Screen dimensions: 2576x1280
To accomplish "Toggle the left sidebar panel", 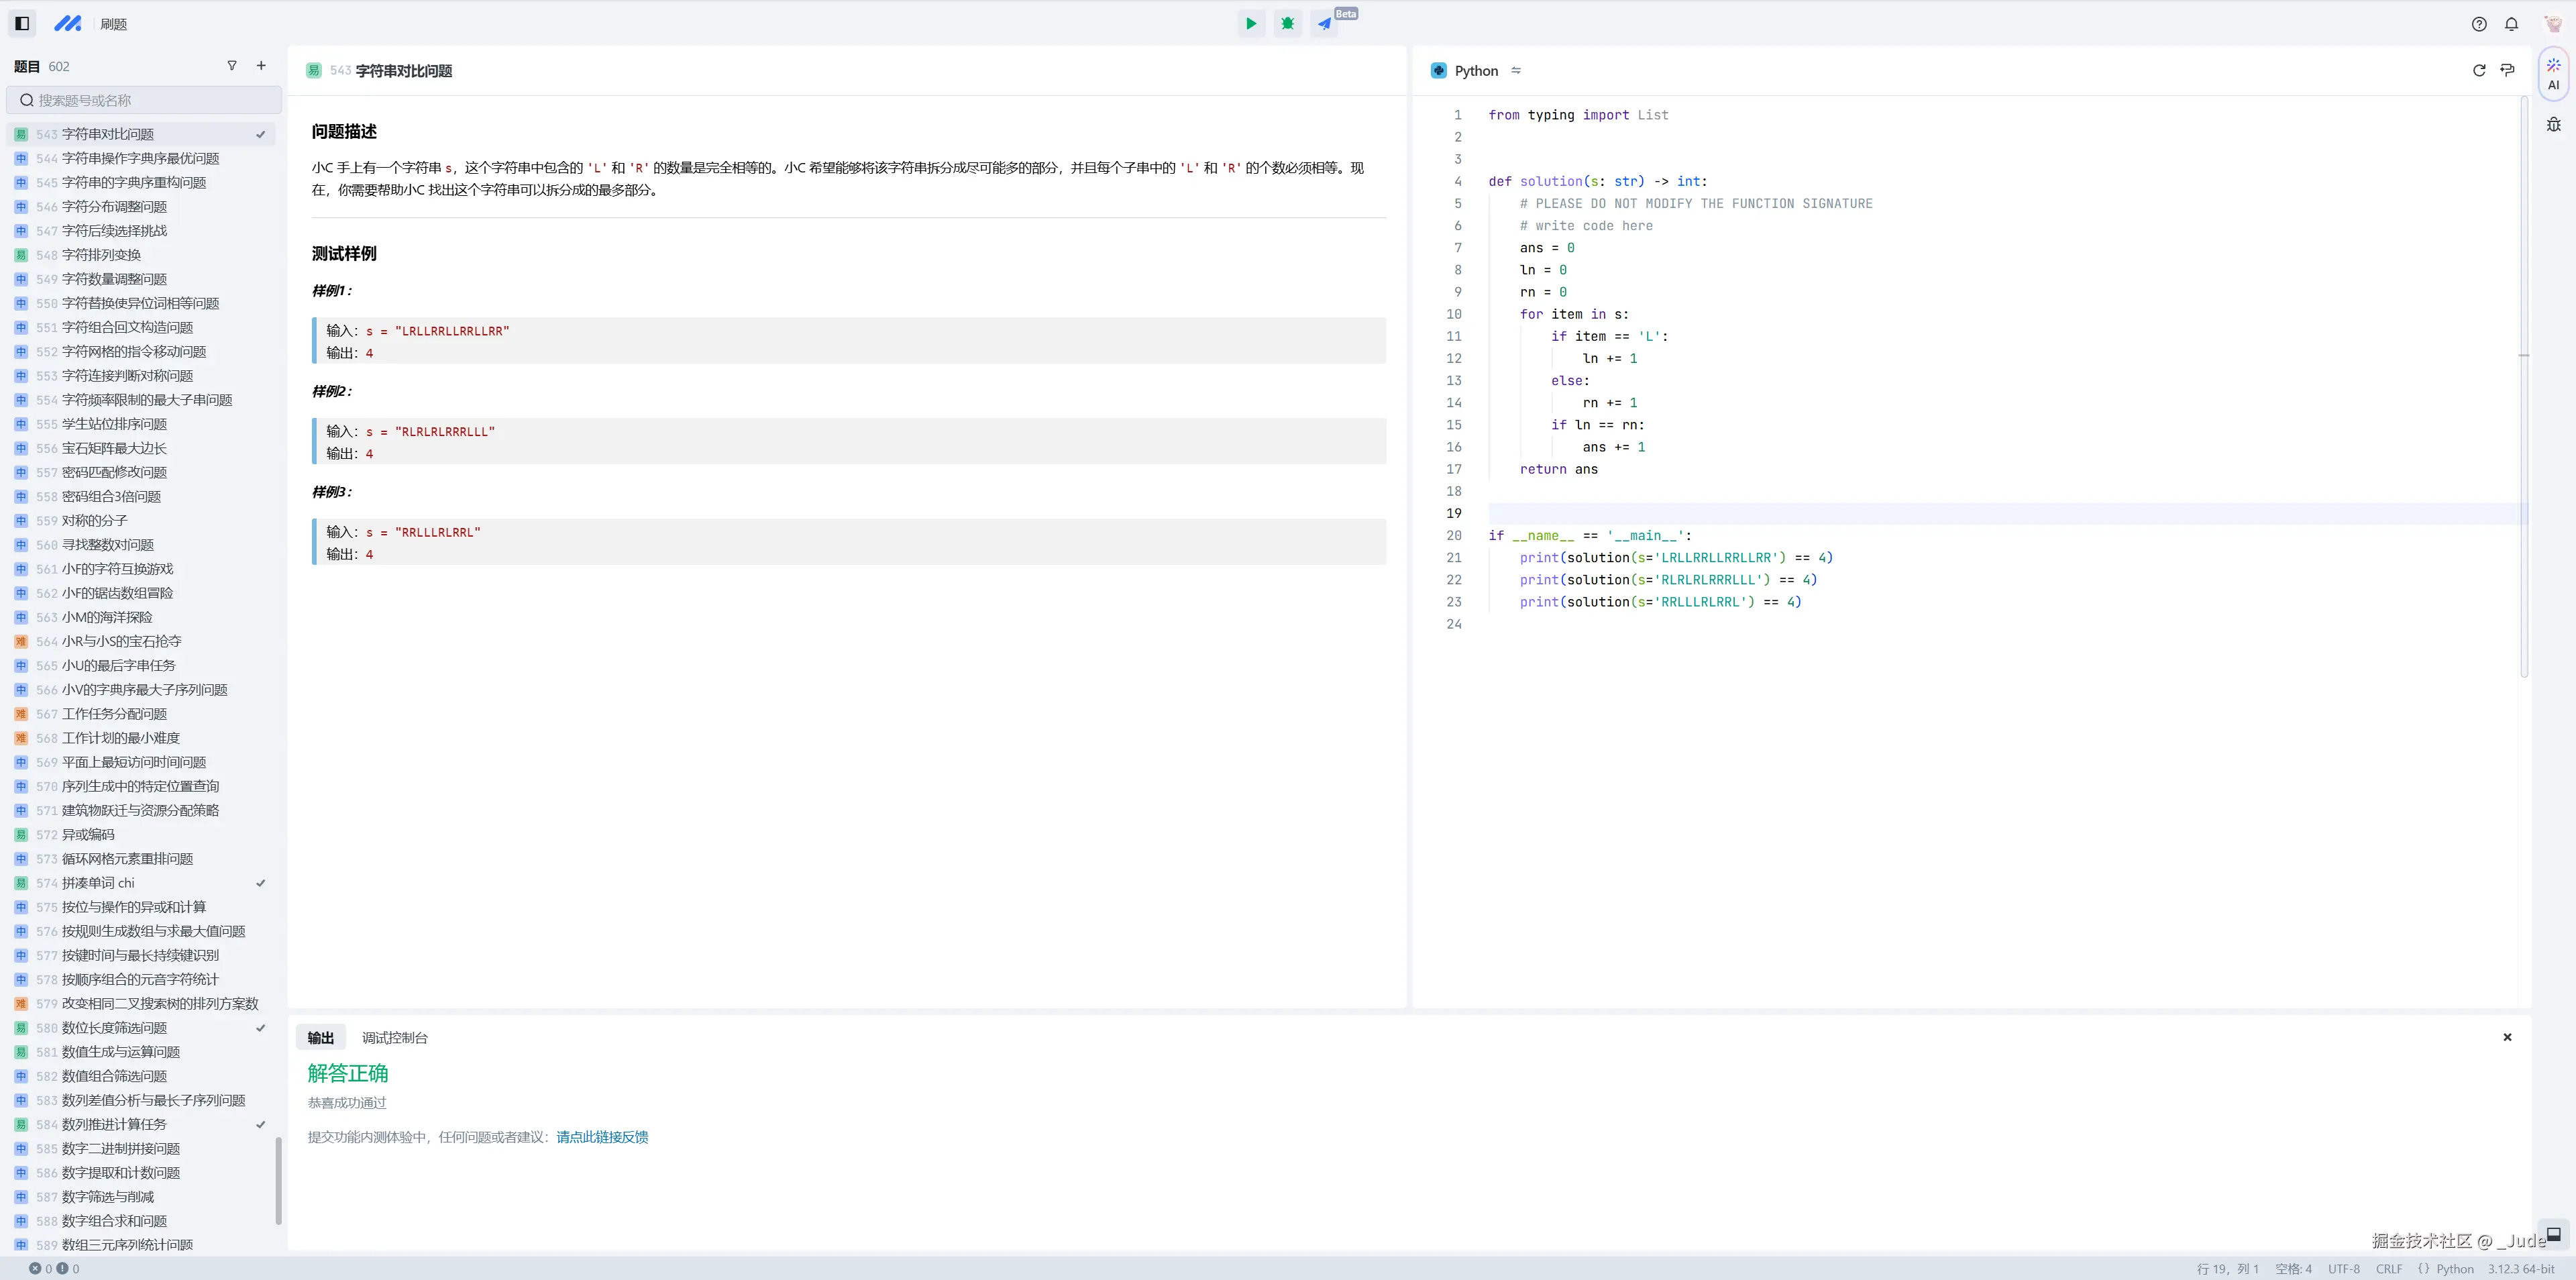I will click(x=22, y=24).
